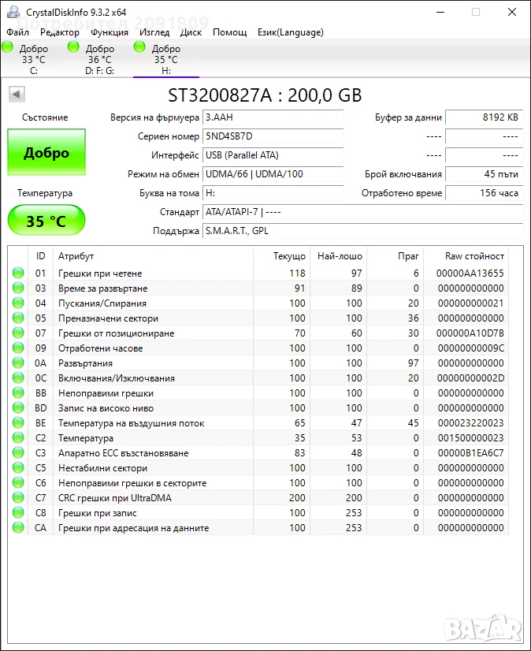Click the CrystalDiskInfo app icon in title bar

pos(13,12)
